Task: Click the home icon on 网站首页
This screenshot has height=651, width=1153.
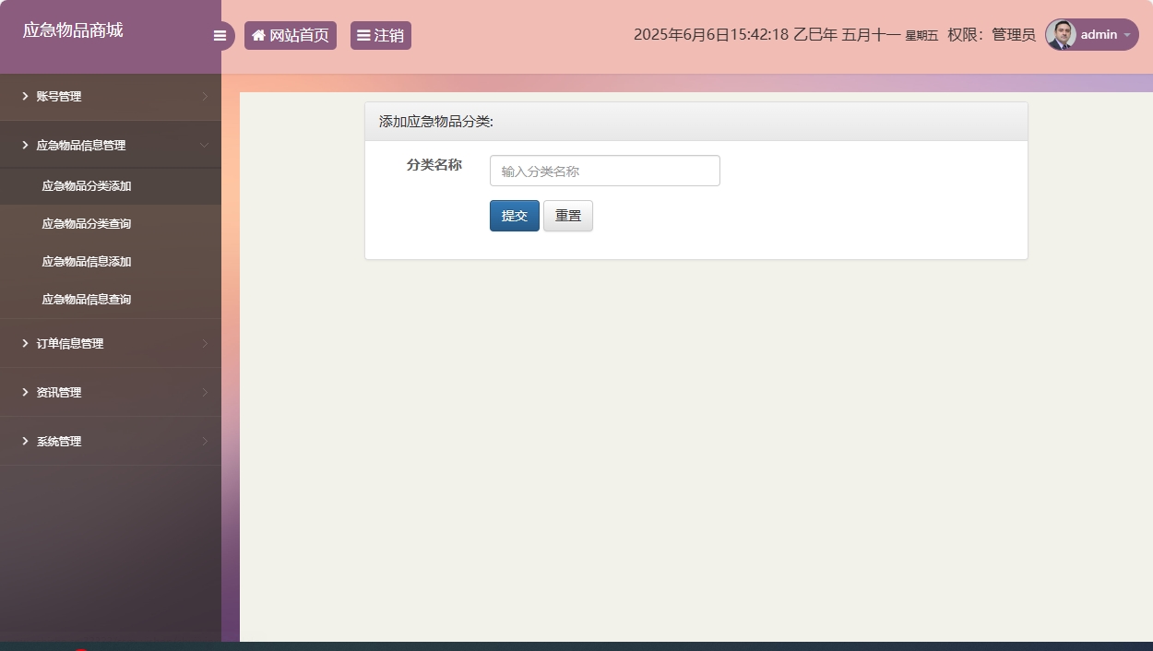Action: [x=258, y=35]
